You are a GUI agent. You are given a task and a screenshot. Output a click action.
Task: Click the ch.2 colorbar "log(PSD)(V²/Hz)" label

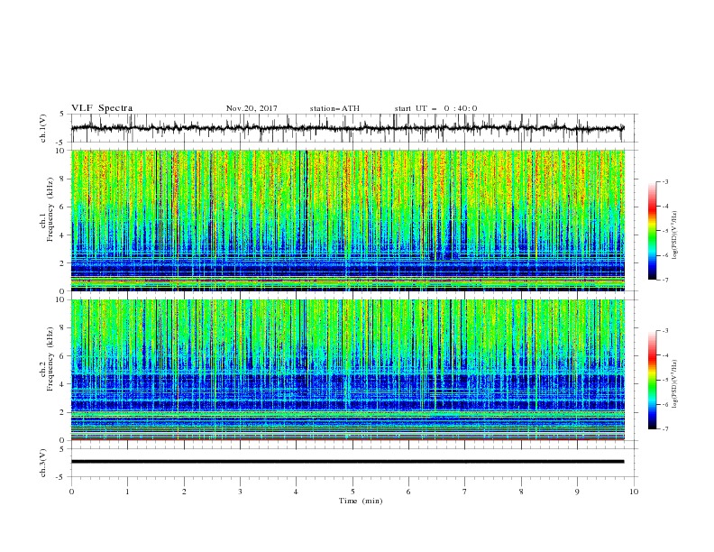[675, 384]
